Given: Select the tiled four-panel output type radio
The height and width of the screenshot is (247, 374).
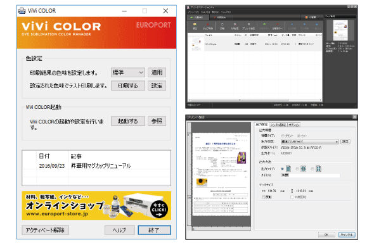Looking at the screenshot, I should (313, 169).
